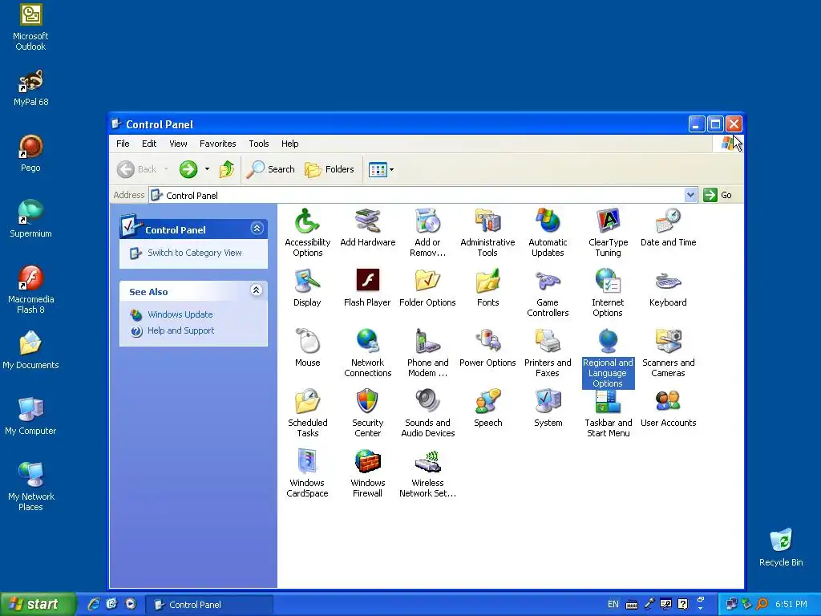Click the Up folder toolbar button
The width and height of the screenshot is (821, 616).
point(227,169)
